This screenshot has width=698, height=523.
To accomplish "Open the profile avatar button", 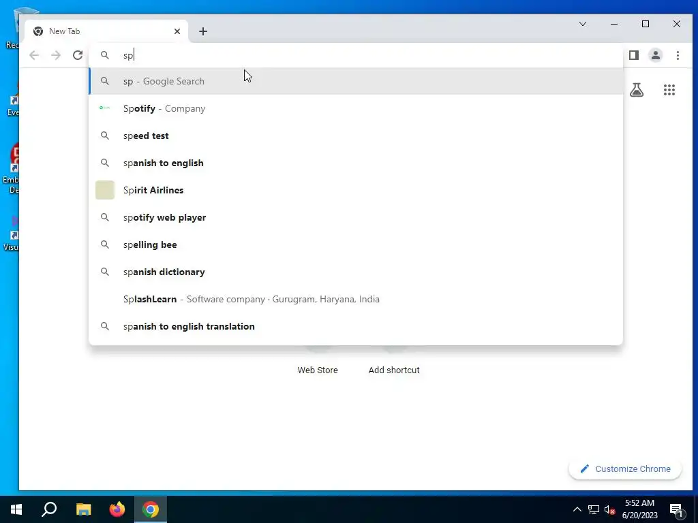I will 656,55.
